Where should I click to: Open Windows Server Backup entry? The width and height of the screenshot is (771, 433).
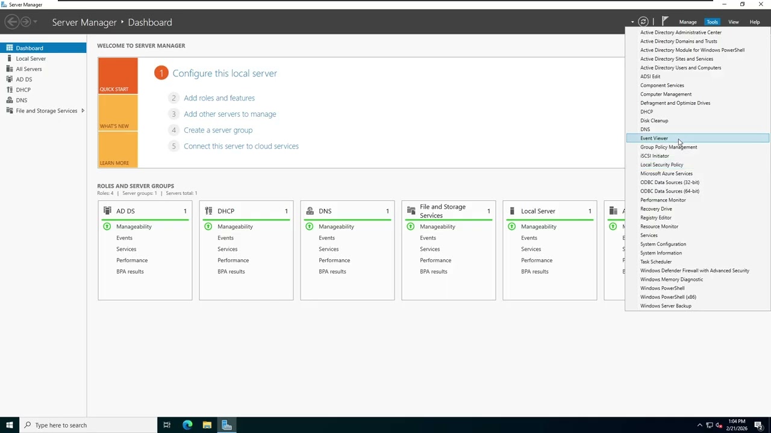698,306
